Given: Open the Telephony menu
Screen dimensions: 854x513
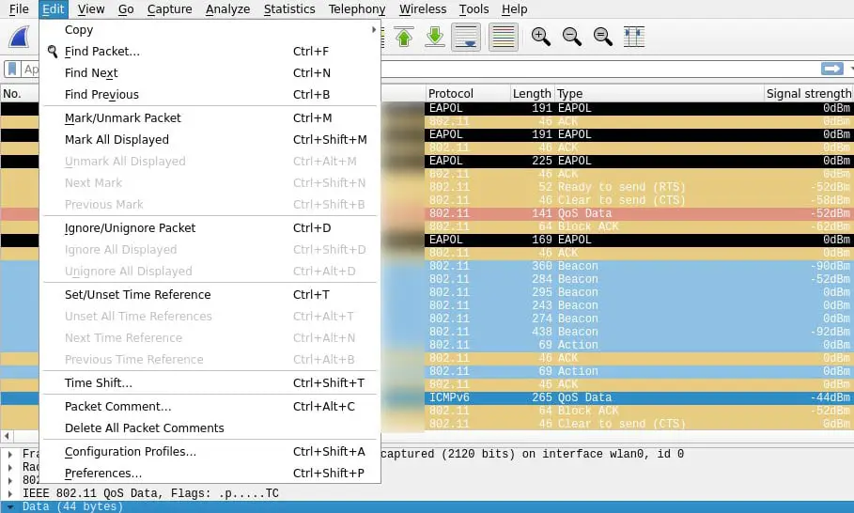Looking at the screenshot, I should click(x=357, y=9).
